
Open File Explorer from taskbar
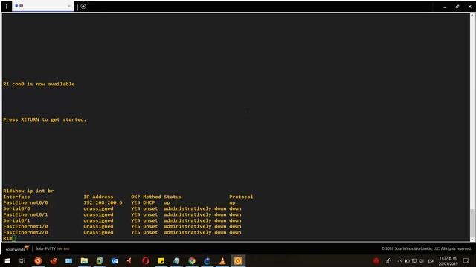(84, 260)
